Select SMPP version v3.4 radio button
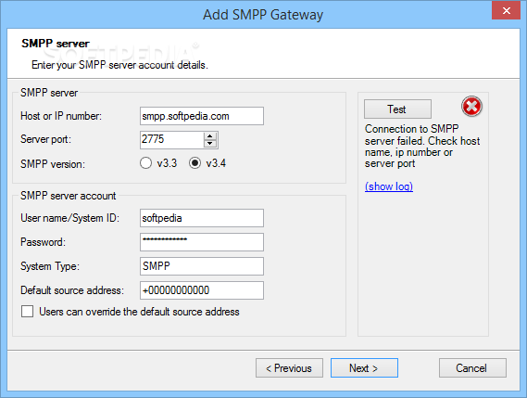 pos(194,163)
